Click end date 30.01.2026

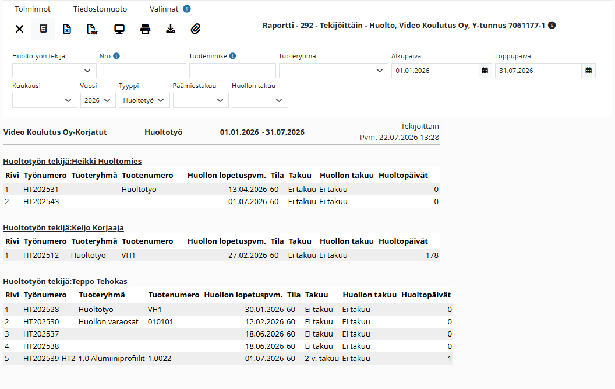tap(264, 310)
